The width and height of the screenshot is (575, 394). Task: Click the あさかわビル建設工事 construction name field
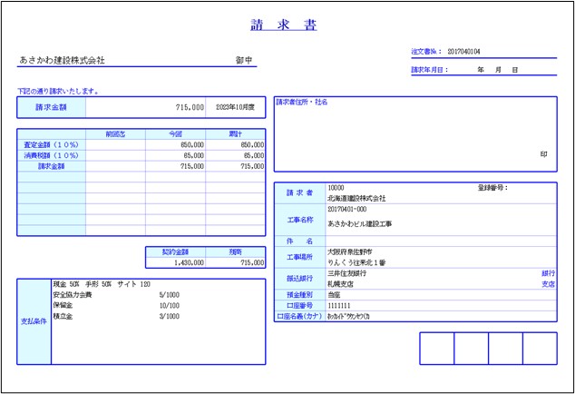point(360,222)
